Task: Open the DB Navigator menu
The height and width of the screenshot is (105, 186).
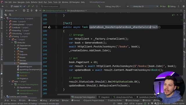Action: [75, 2]
